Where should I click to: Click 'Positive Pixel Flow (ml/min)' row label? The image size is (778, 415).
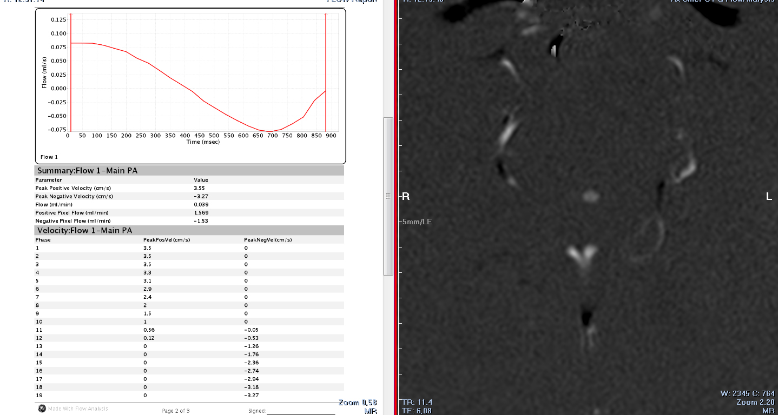click(x=72, y=213)
